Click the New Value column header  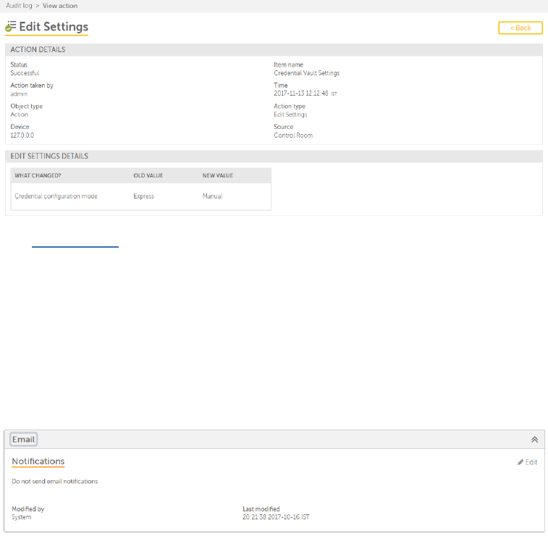point(218,175)
